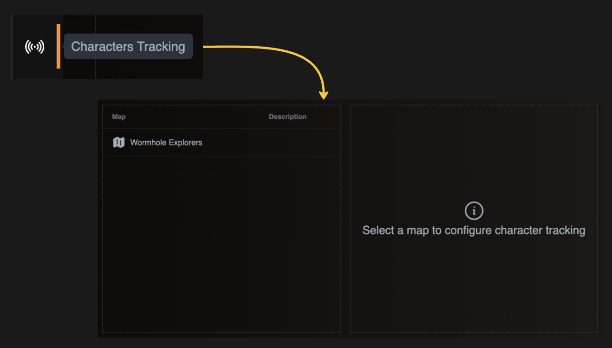Click the Characters Tracking tooltip label
This screenshot has width=612, height=348.
(x=128, y=46)
